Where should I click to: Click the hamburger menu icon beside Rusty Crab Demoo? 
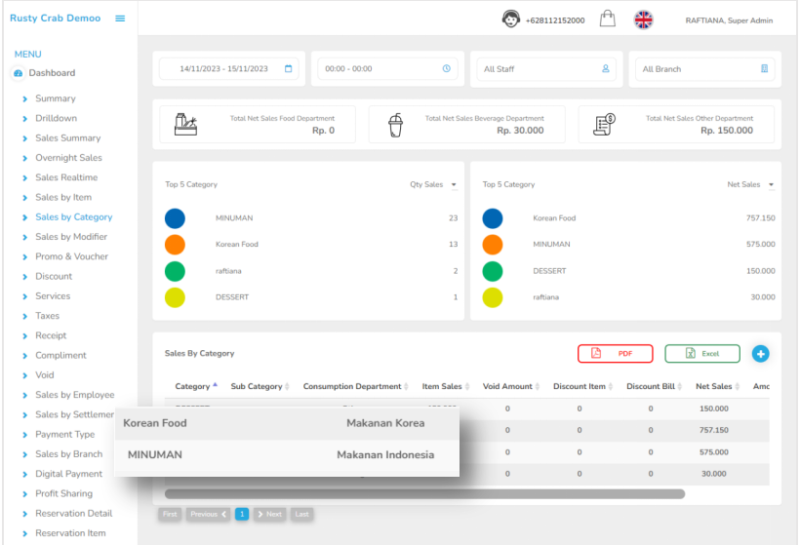click(120, 19)
